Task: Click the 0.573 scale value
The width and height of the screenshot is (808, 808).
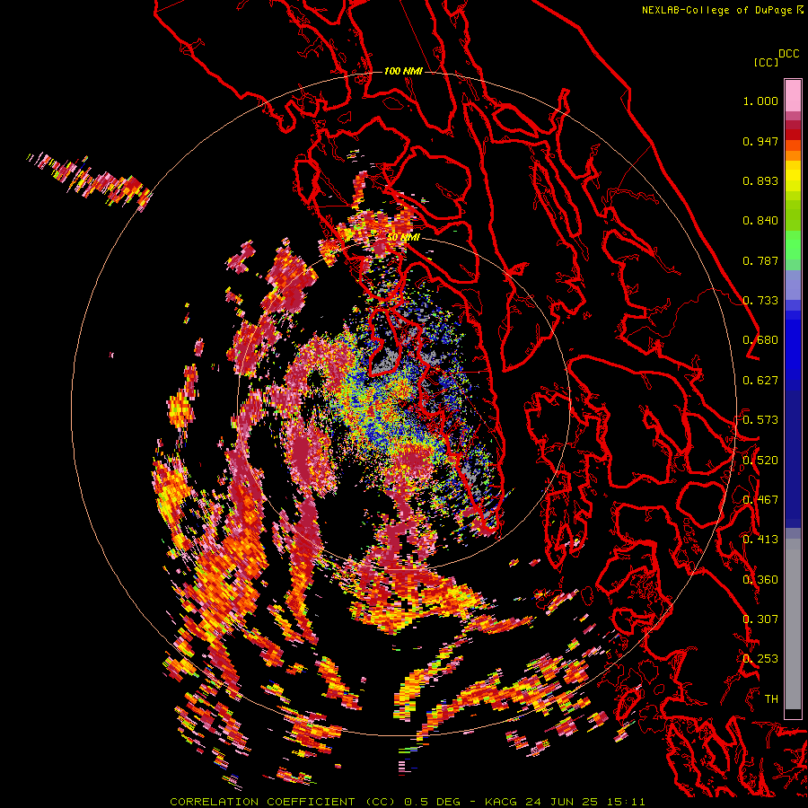Action: tap(760, 420)
